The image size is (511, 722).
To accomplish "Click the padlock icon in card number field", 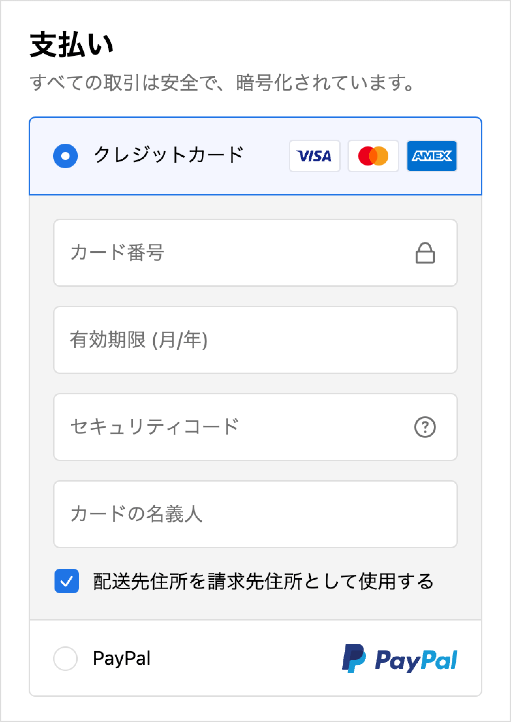I will [x=425, y=253].
